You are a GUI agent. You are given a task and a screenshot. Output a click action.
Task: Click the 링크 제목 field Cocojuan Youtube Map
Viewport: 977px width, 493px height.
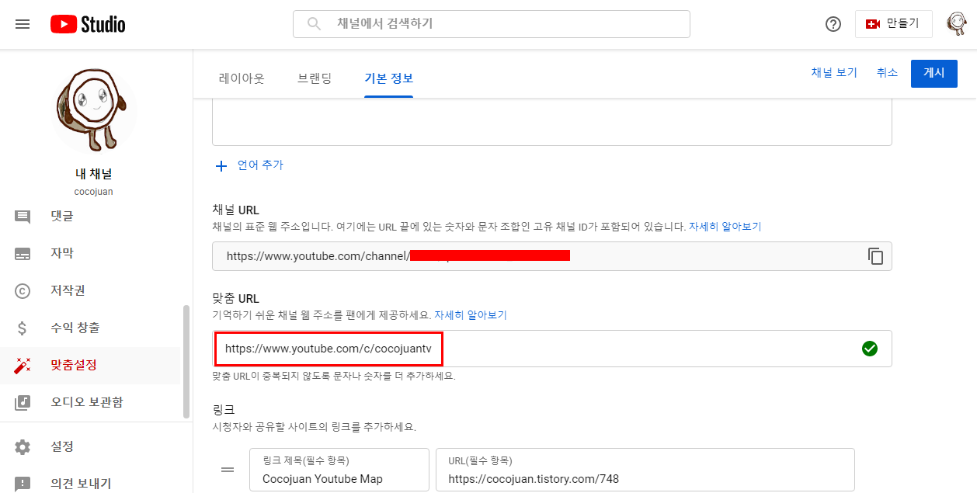click(x=339, y=470)
